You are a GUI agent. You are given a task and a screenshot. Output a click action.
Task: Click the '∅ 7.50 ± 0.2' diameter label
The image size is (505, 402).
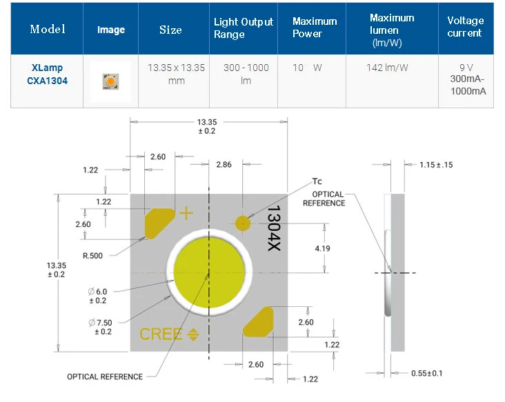[101, 327]
